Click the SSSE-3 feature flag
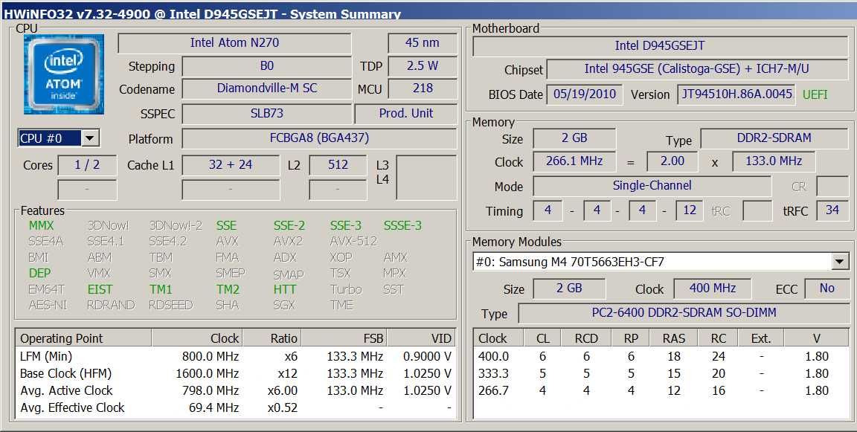This screenshot has width=857, height=432. click(x=402, y=225)
